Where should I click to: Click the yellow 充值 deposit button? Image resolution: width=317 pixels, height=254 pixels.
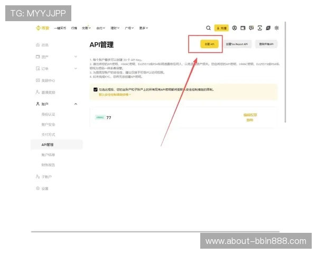pyautogui.click(x=221, y=28)
